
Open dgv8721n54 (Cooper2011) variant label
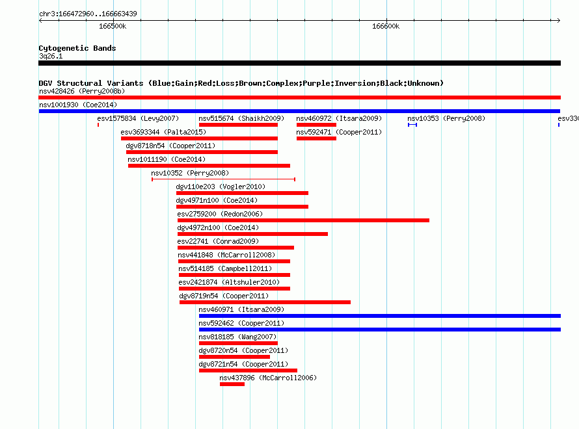243,364
